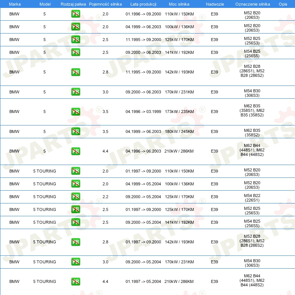Click fuel icon in 5 Touring 3.0 row

(75, 262)
